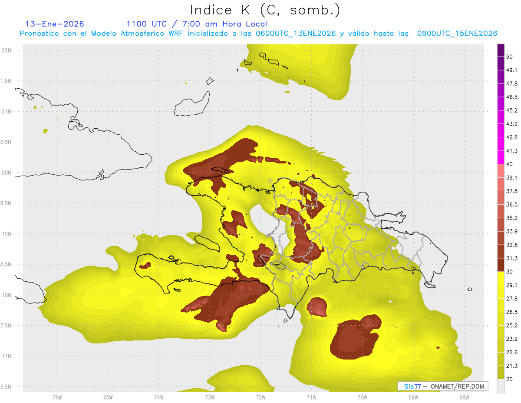Click the legend value '39.1'
The height and width of the screenshot is (403, 521).
pyautogui.click(x=512, y=178)
